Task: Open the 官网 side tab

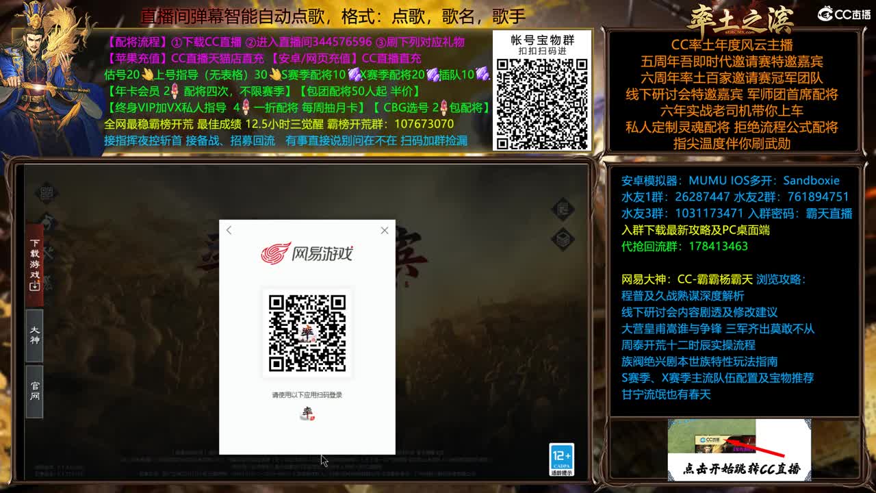Action: pyautogui.click(x=35, y=391)
